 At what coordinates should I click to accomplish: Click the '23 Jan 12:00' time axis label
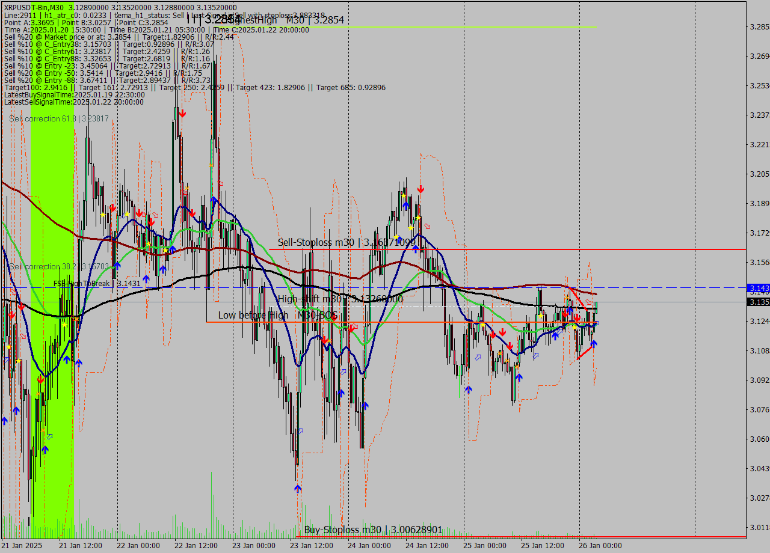click(311, 546)
